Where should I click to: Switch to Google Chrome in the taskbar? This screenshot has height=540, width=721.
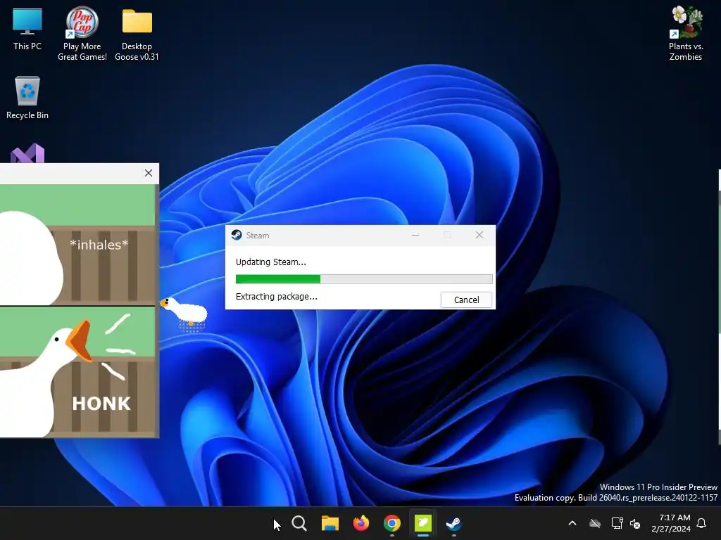(x=392, y=523)
